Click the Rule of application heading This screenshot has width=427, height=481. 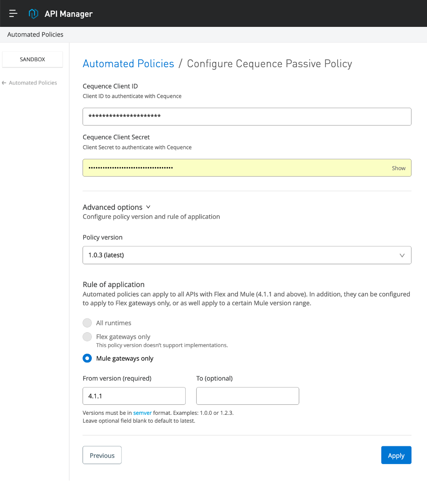114,284
